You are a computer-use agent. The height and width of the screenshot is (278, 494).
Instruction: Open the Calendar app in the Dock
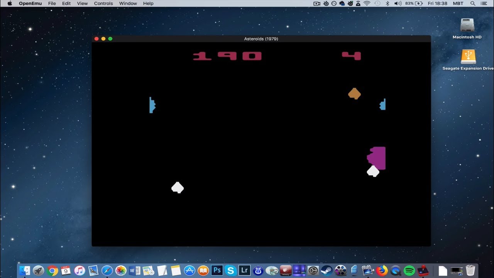tap(66, 271)
